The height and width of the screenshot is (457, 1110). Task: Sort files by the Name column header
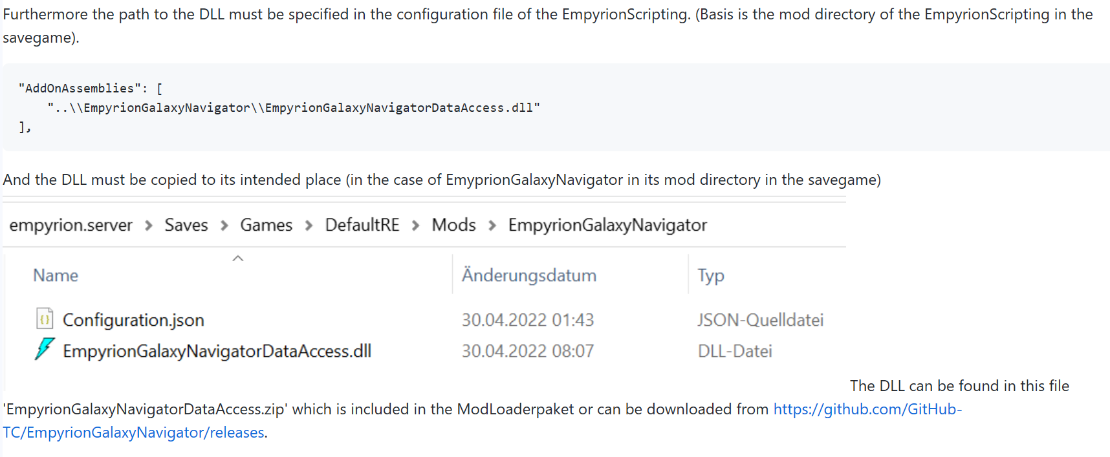[56, 275]
